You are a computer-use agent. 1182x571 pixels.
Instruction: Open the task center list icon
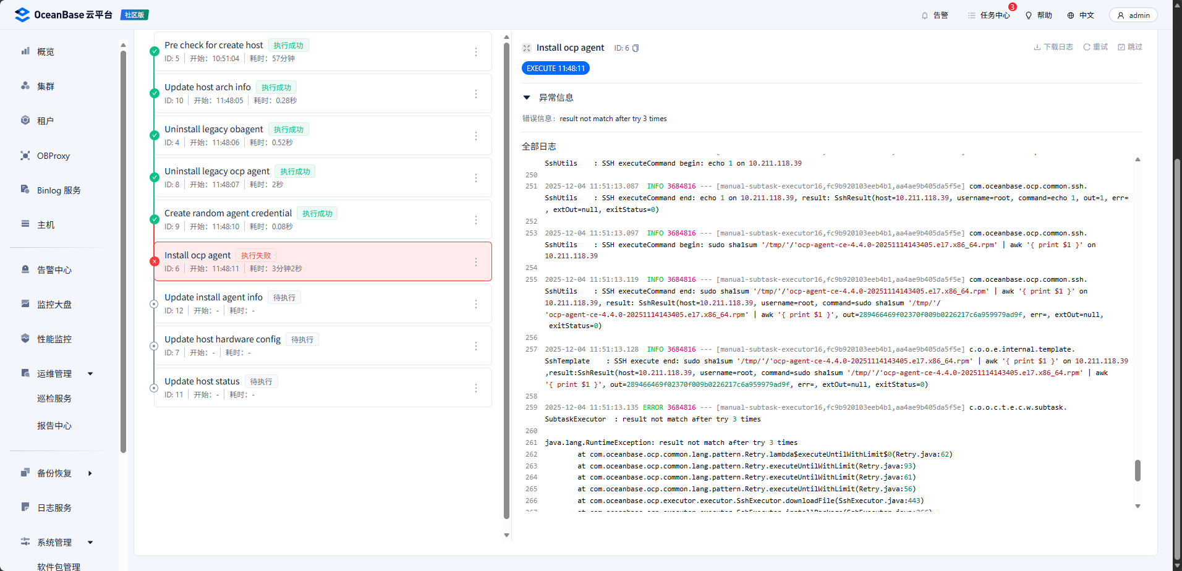[x=972, y=15]
